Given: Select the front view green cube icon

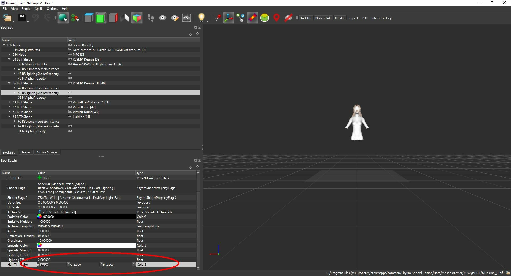Looking at the screenshot, I should [101, 18].
